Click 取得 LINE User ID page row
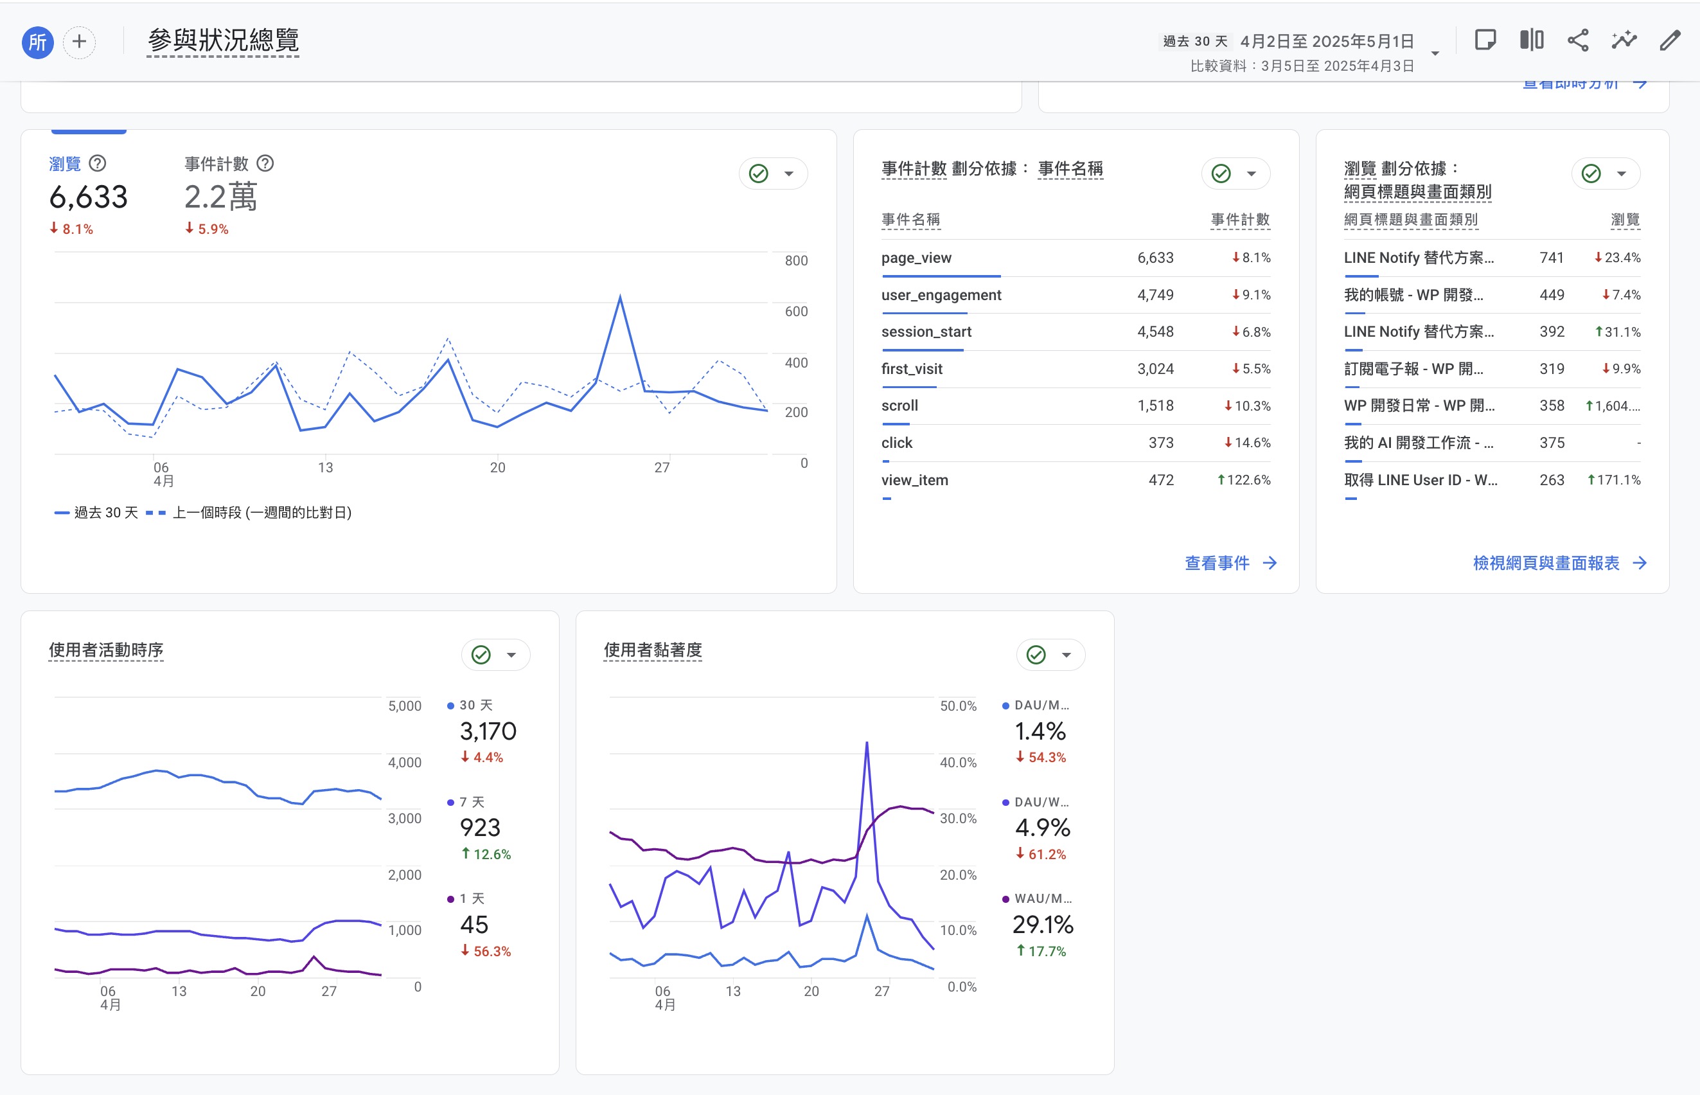The height and width of the screenshot is (1095, 1700). [x=1492, y=480]
